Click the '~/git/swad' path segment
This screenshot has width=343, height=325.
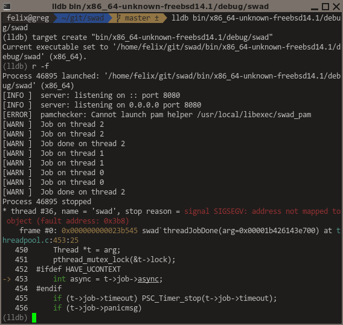83,18
